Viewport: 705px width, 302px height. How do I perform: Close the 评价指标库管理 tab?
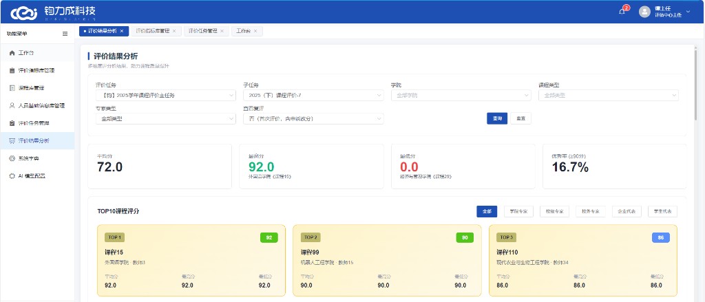(x=174, y=31)
